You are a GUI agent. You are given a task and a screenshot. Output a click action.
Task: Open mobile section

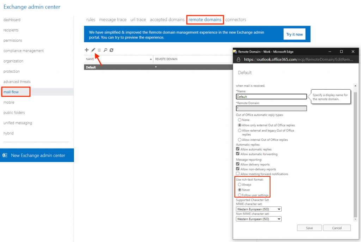click(x=9, y=102)
